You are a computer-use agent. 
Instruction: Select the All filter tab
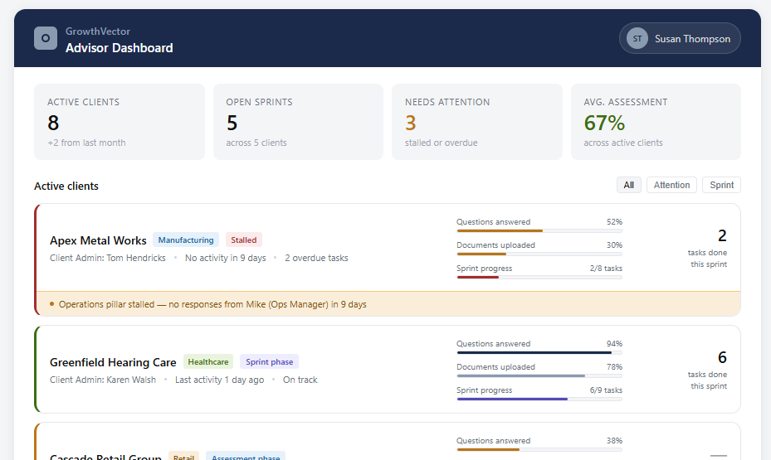(629, 185)
